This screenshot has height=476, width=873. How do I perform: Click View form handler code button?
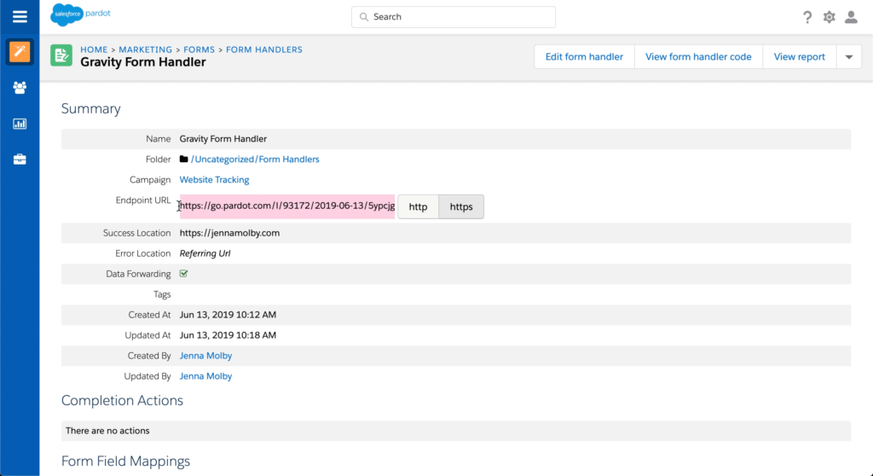(x=698, y=57)
